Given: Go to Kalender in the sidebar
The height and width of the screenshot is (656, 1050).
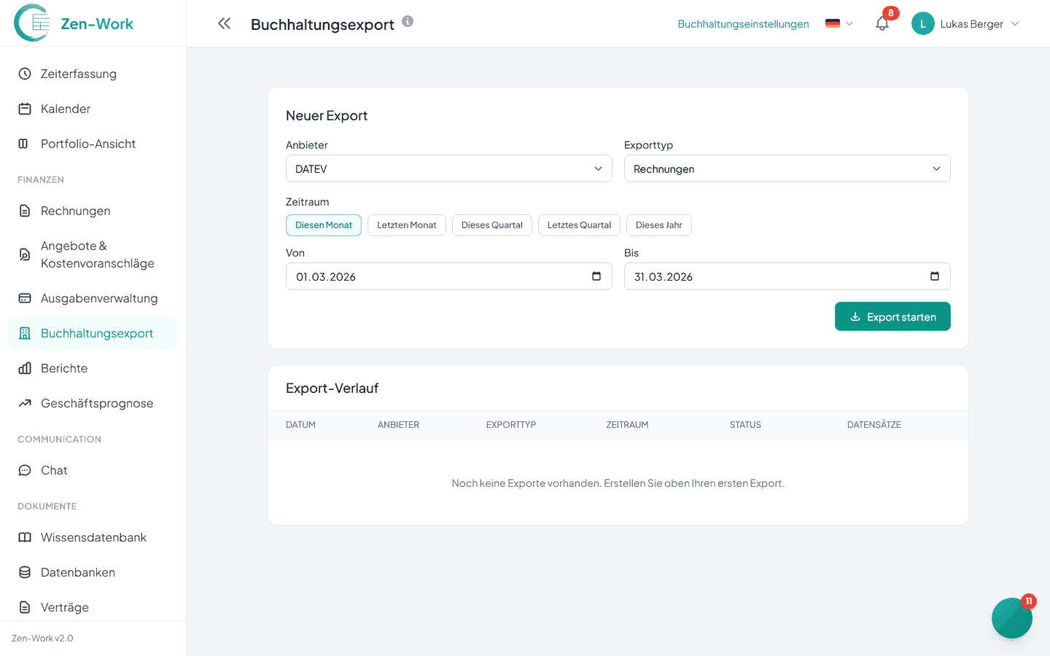Looking at the screenshot, I should [93, 109].
